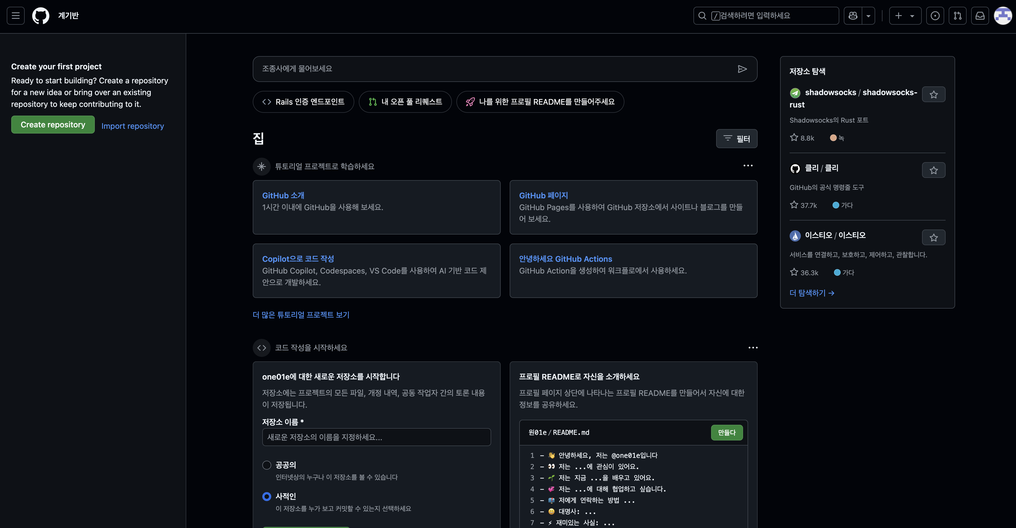Expand the Copilot dropdown arrow in header
The width and height of the screenshot is (1016, 528).
tap(868, 15)
